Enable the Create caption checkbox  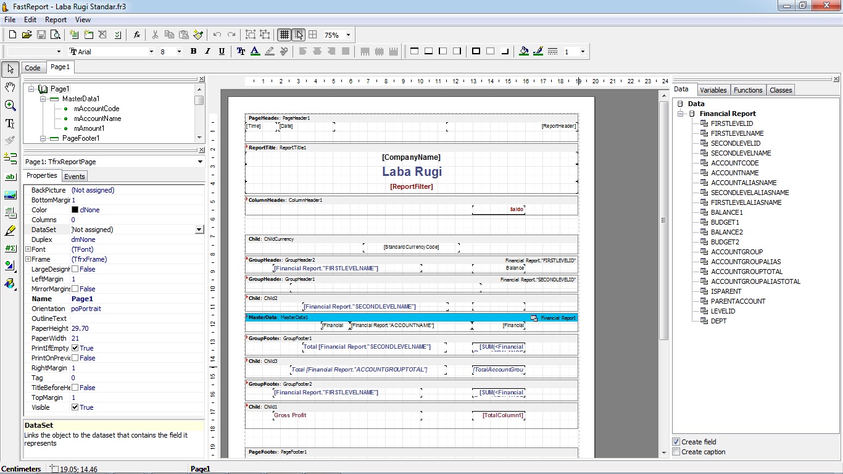click(676, 452)
